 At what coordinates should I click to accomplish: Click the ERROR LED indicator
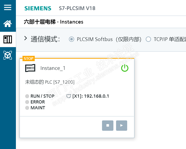click(27, 102)
